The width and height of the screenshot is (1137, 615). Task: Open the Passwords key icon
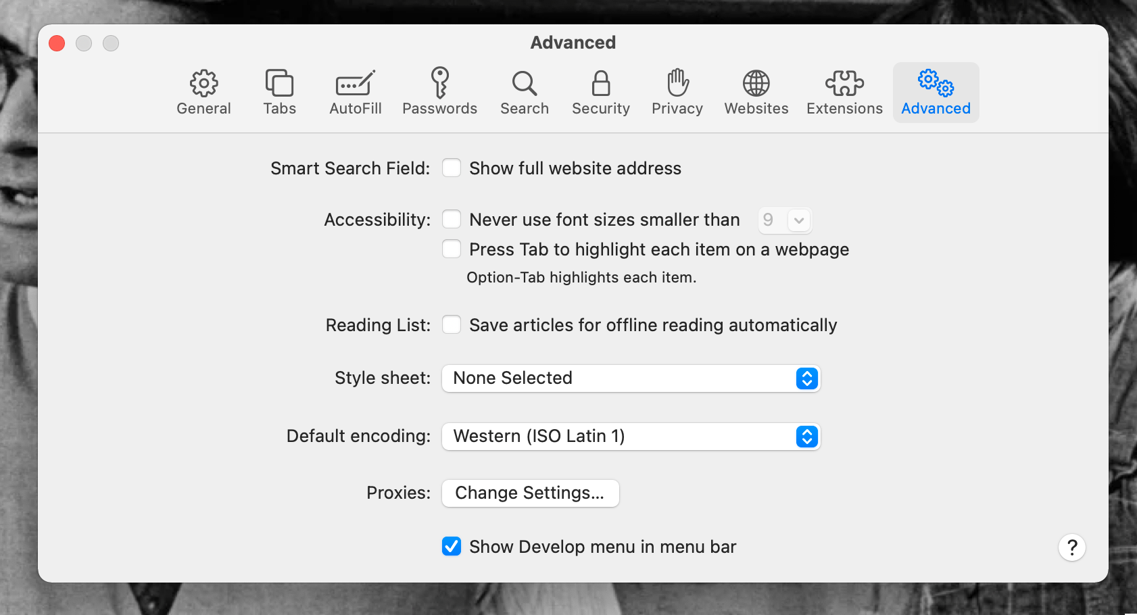coord(439,84)
